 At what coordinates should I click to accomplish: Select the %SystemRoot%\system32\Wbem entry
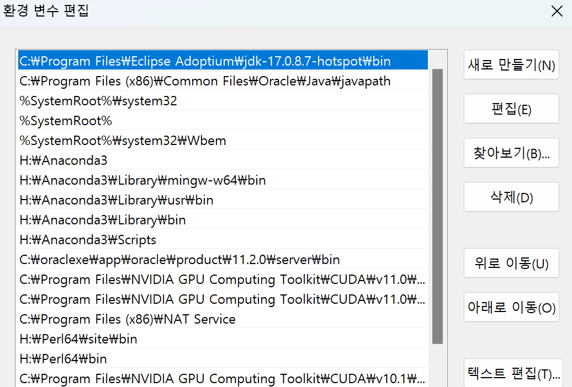click(x=223, y=140)
